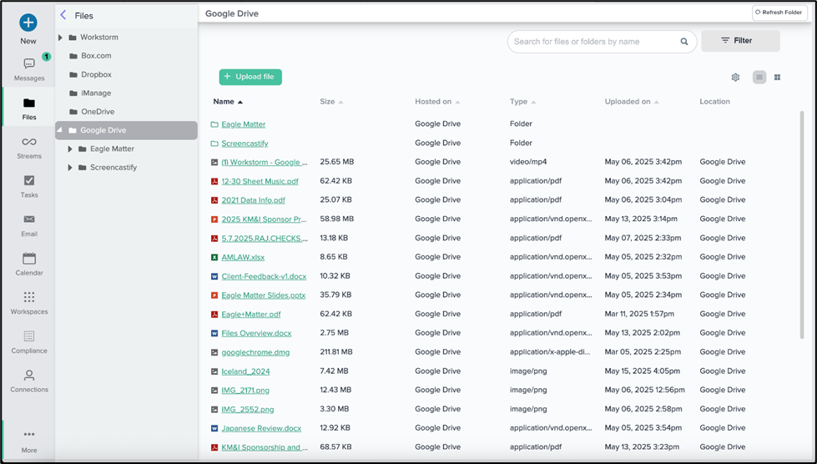Open Messages in the sidebar
This screenshot has width=817, height=464.
(29, 69)
